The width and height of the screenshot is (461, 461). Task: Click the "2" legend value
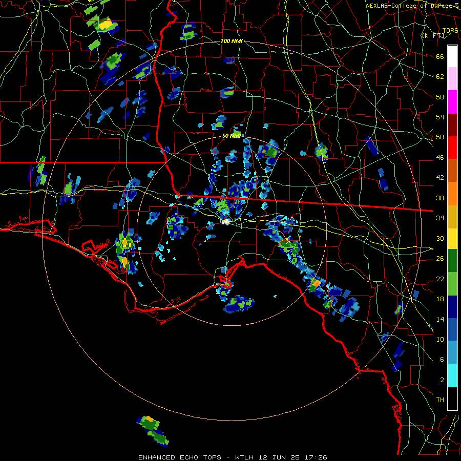point(442,380)
